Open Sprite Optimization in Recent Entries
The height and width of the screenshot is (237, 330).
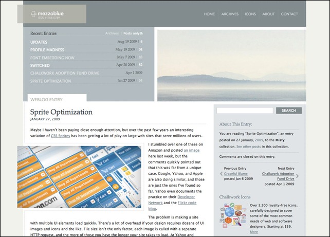50,81
